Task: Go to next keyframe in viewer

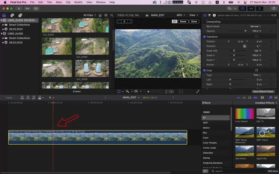Action: click(x=130, y=21)
